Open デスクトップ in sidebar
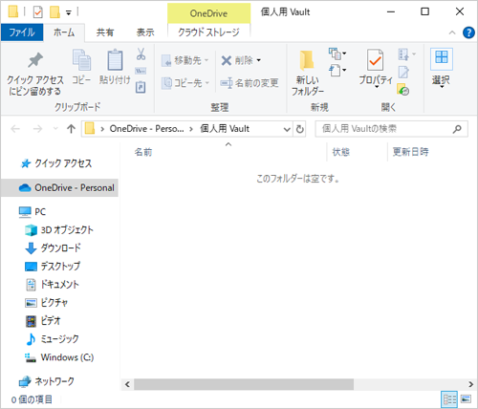 (60, 267)
